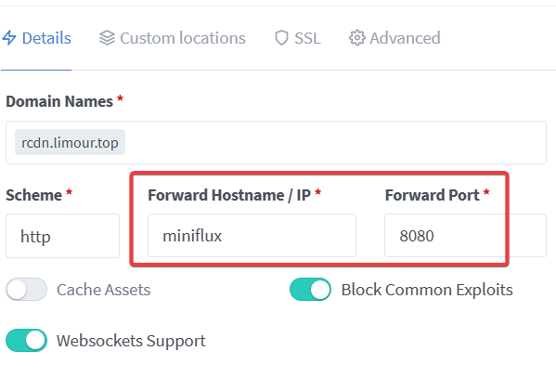Click the Forward Hostname / IP label
Screen dimensions: 556x377
click(229, 195)
